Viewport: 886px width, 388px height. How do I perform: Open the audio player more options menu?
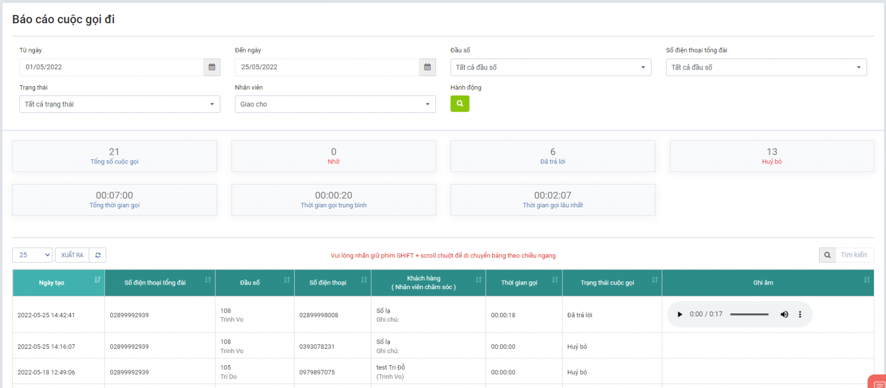(x=800, y=314)
